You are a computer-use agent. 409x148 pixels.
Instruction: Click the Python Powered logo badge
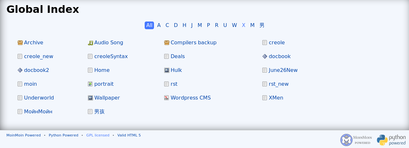click(x=391, y=140)
